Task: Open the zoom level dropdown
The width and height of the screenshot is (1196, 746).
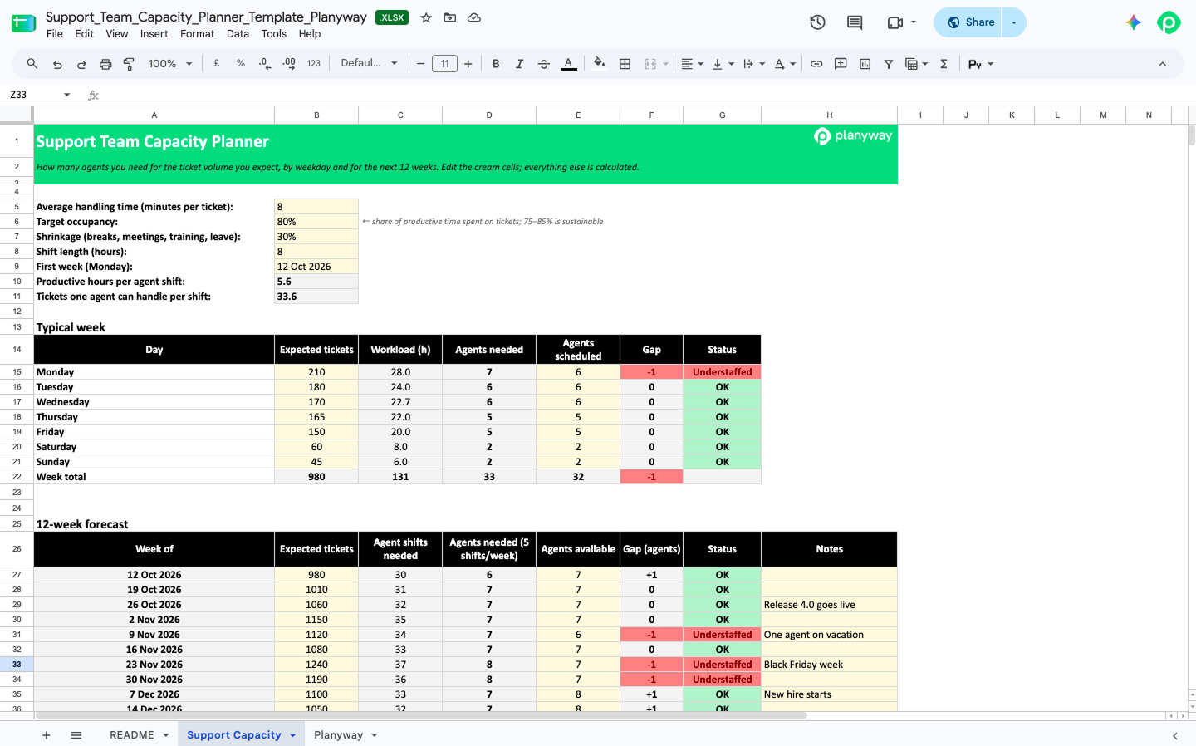Action: tap(170, 64)
